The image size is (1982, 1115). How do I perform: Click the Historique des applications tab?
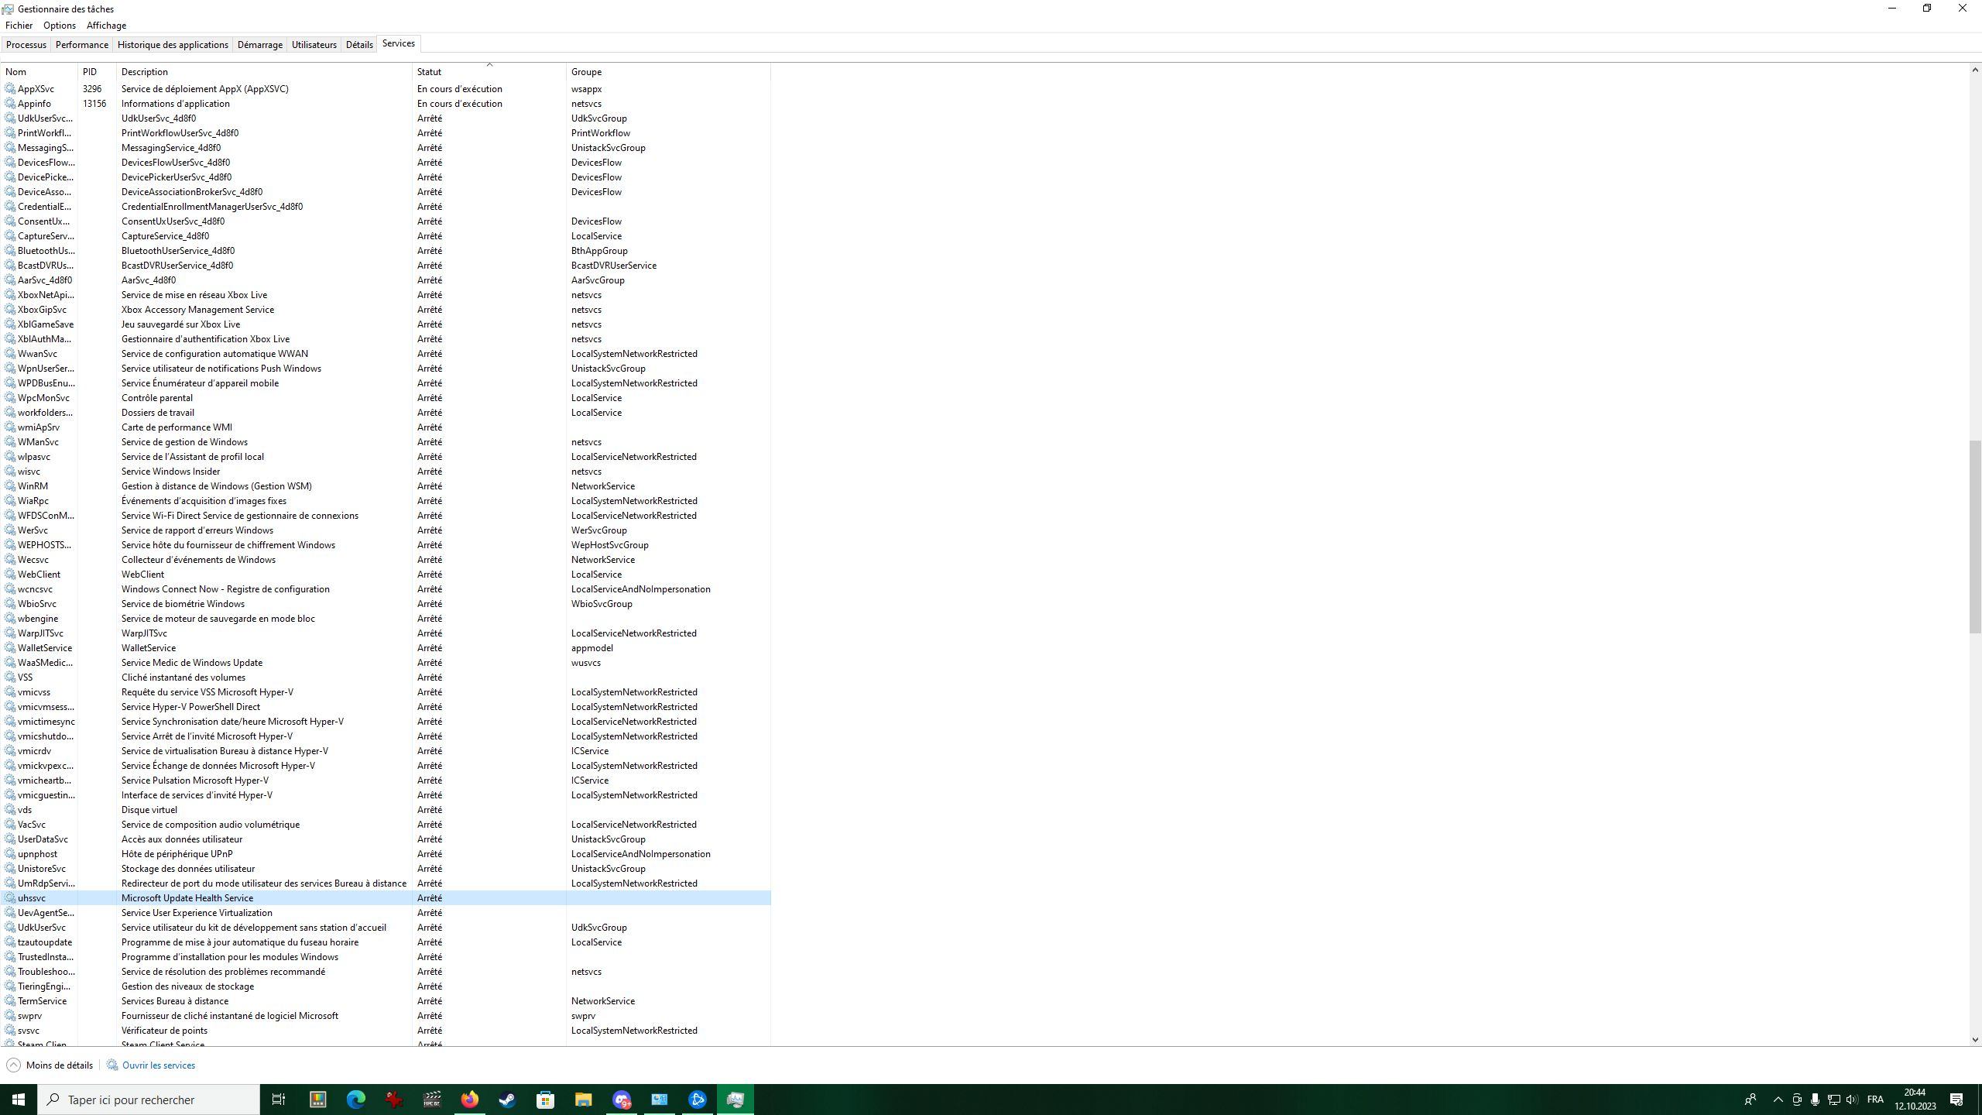(172, 43)
